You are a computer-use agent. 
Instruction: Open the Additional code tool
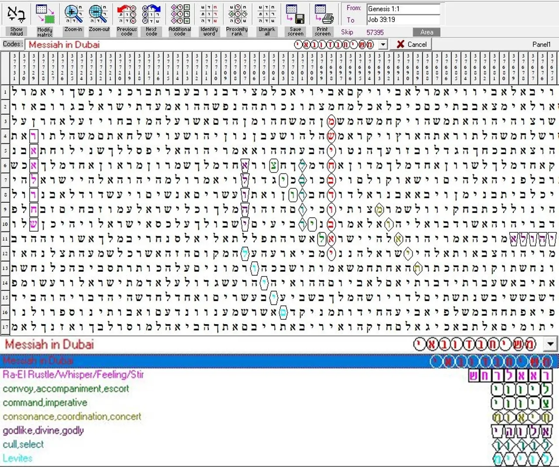click(180, 19)
